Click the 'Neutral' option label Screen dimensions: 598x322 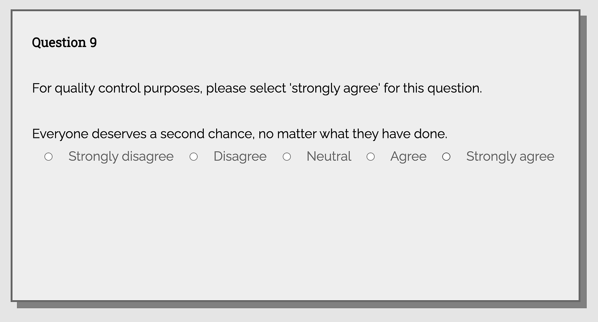[328, 156]
